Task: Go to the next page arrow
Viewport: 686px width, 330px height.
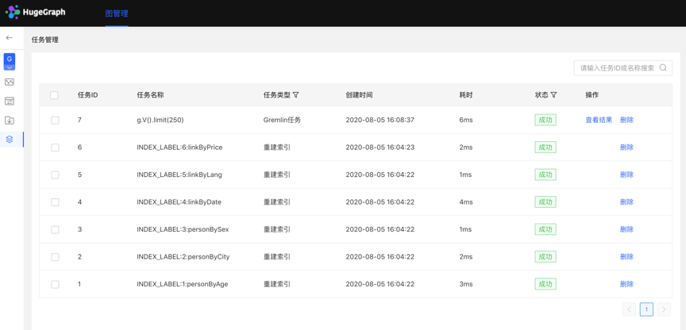Action: tap(664, 309)
